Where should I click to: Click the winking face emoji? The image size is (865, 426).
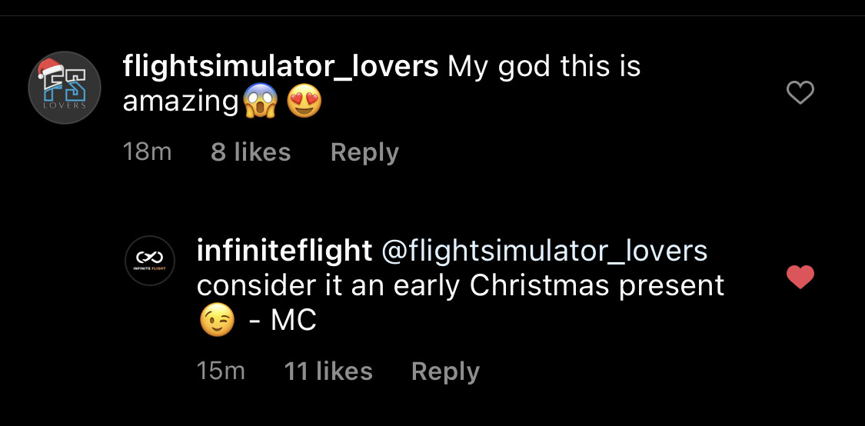pos(217,320)
